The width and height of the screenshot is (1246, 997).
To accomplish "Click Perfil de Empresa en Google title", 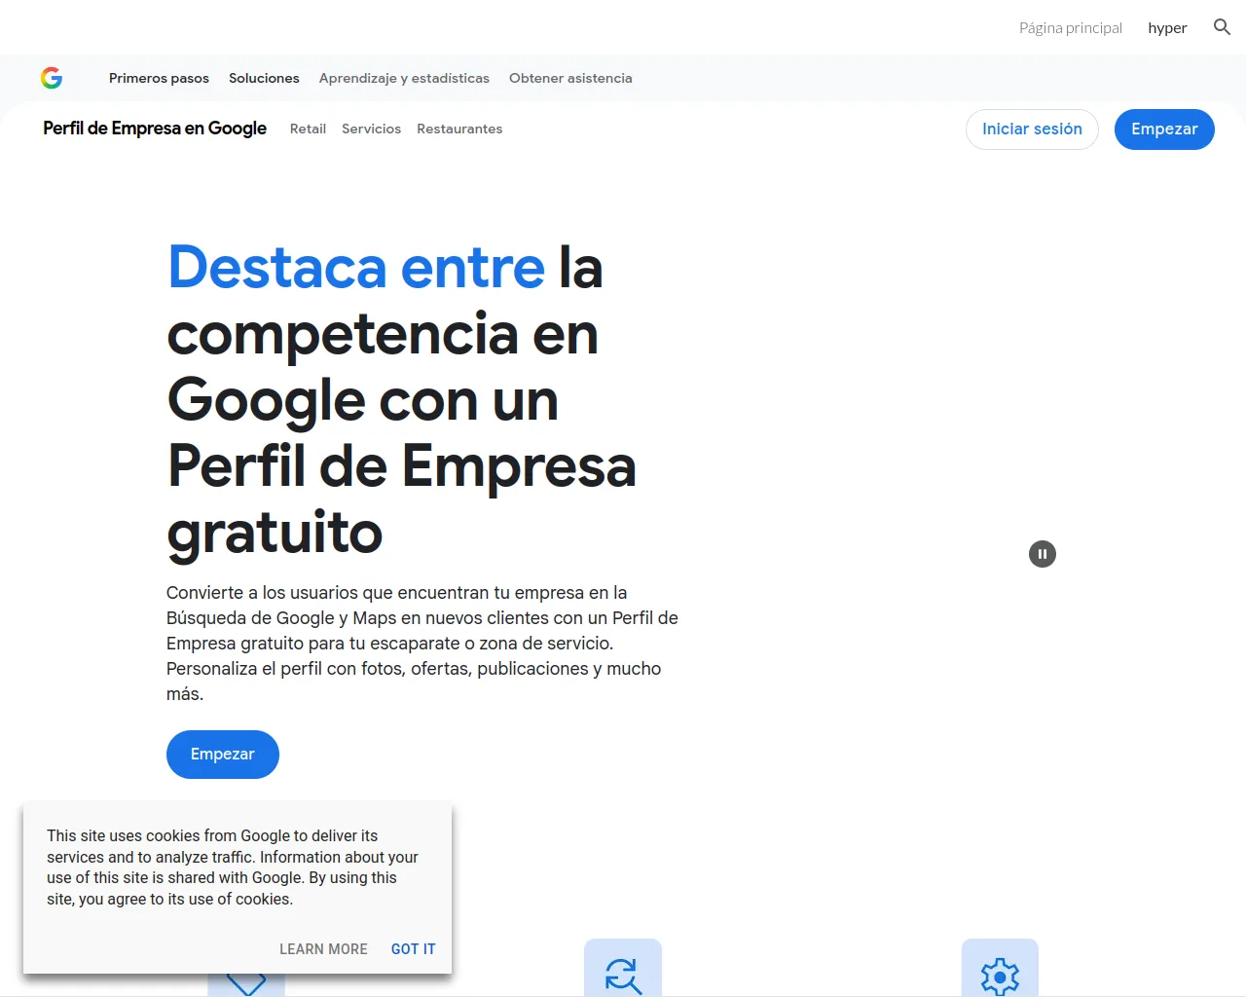I will click(x=155, y=129).
